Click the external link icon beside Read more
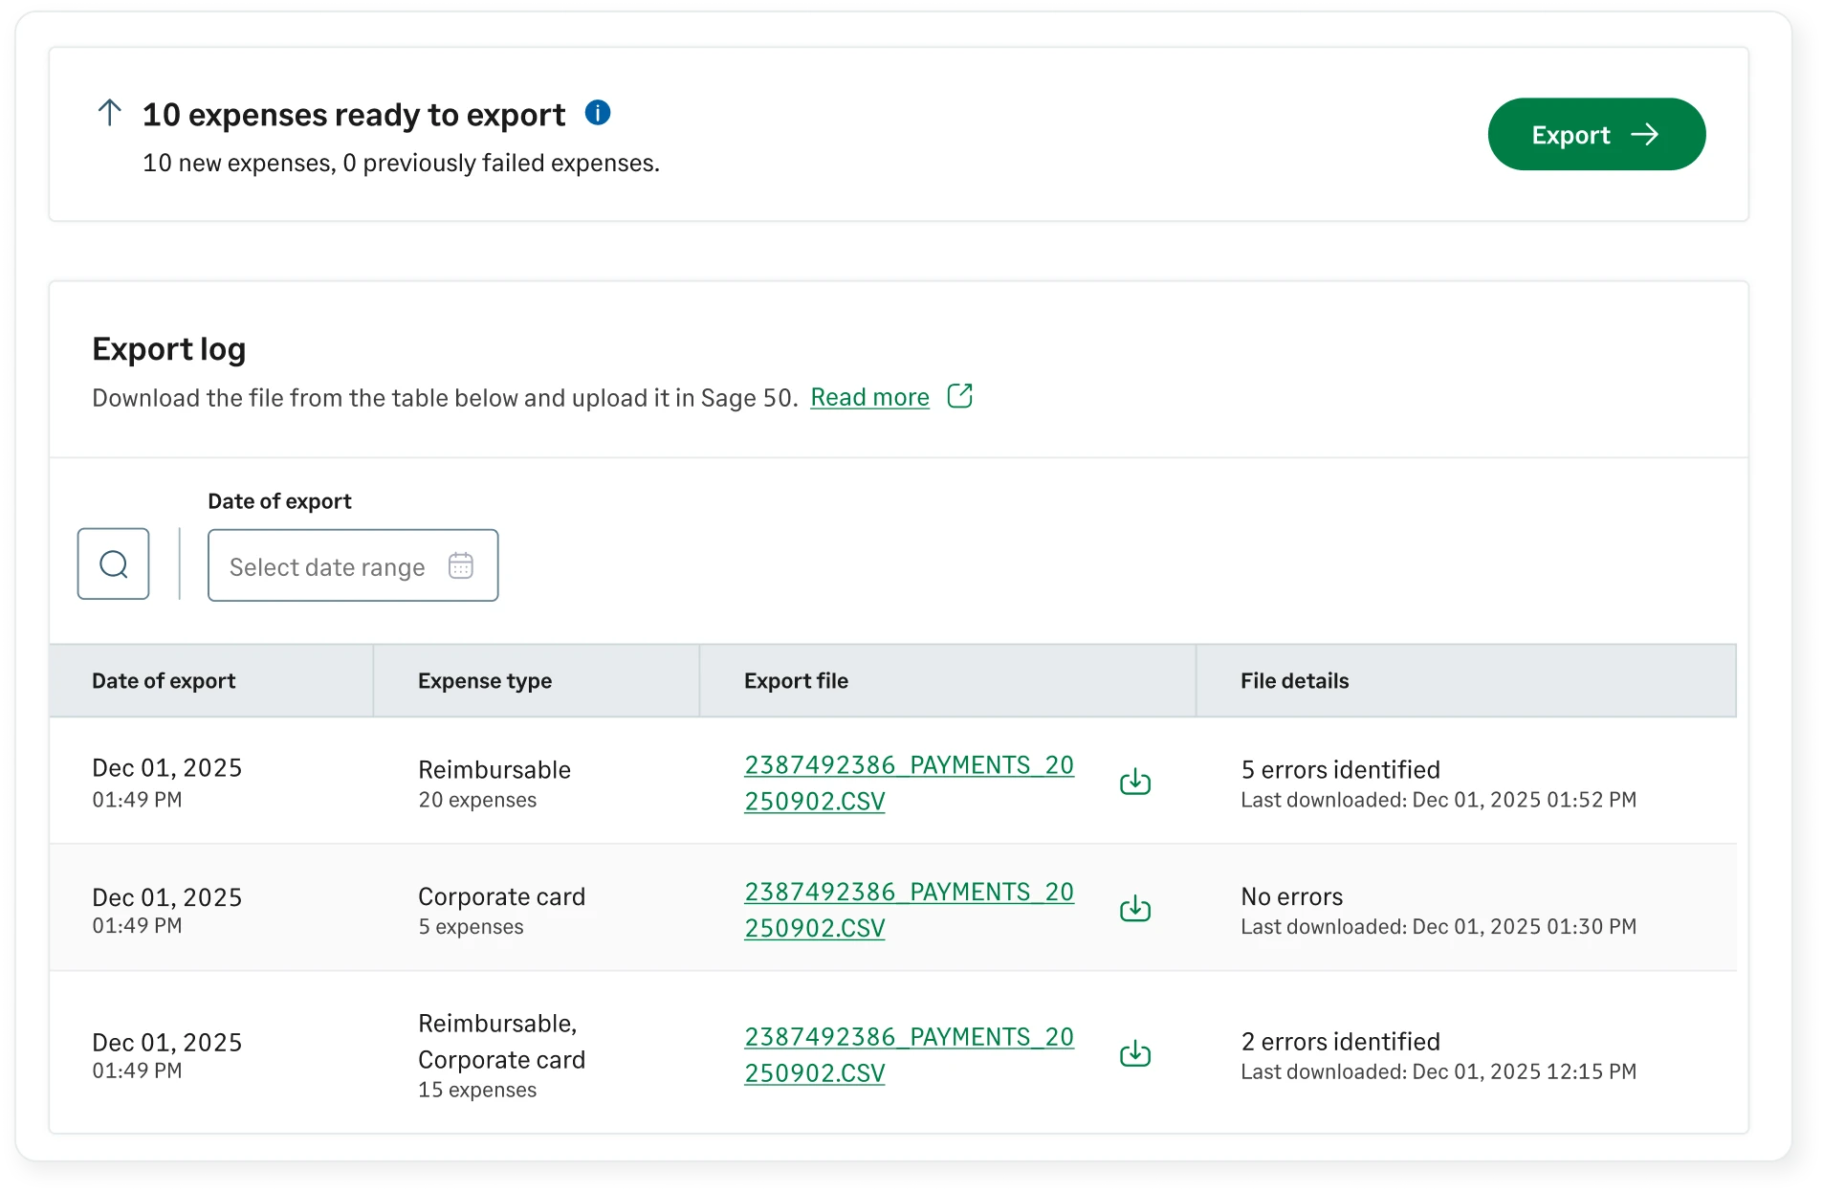The width and height of the screenshot is (1823, 1192). (959, 395)
